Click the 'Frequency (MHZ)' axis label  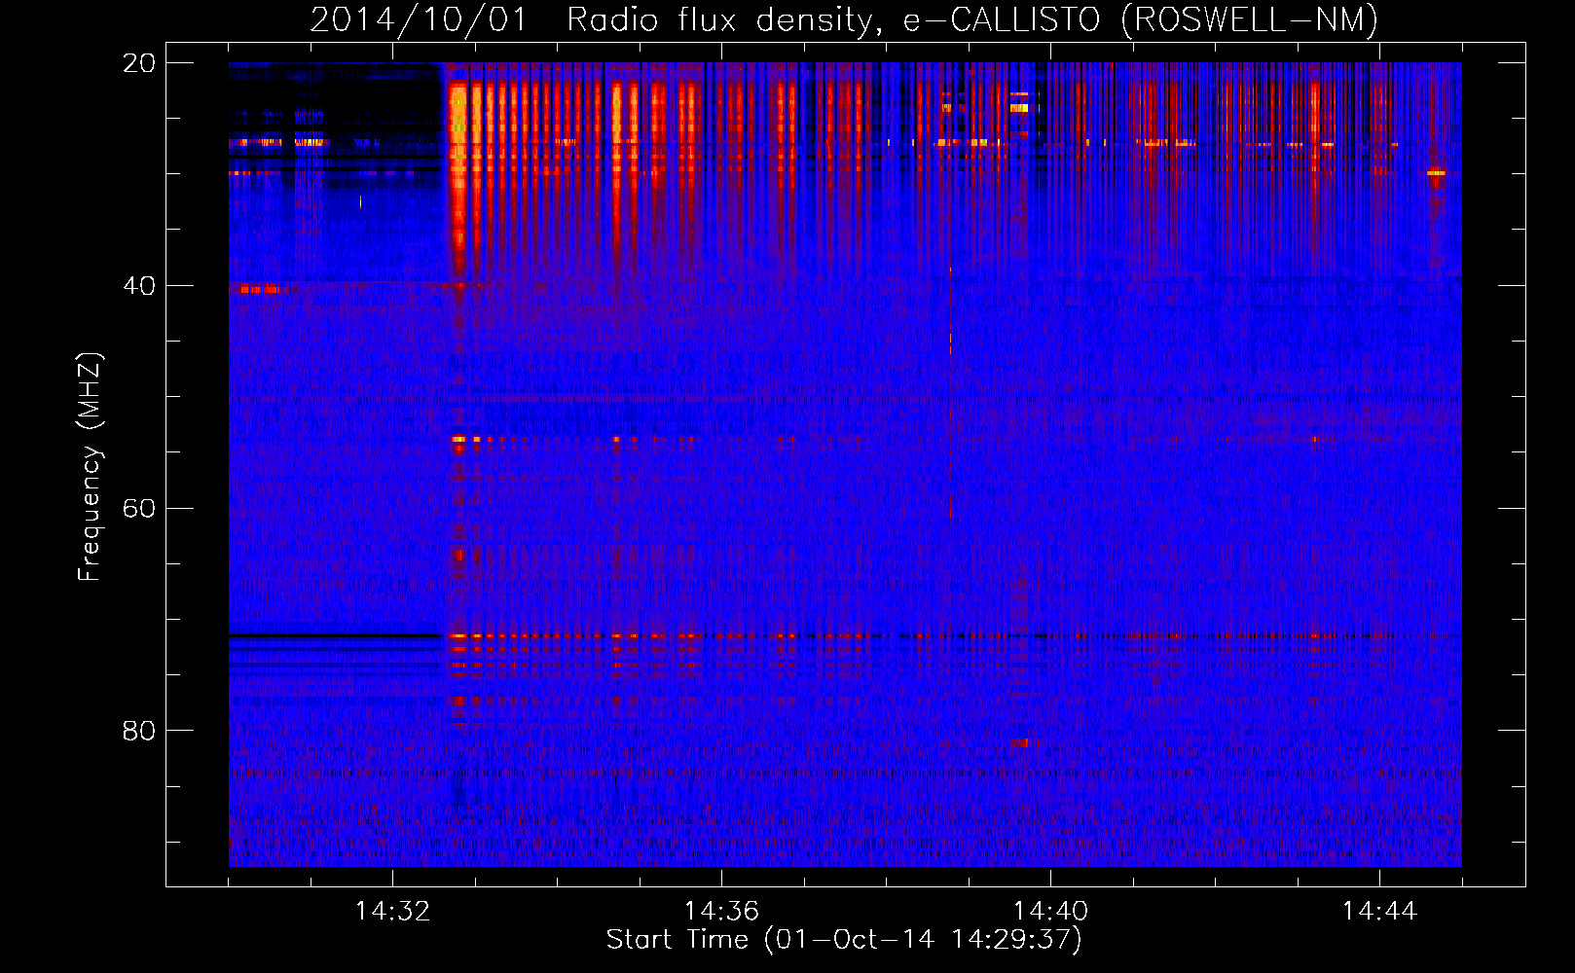(x=90, y=467)
